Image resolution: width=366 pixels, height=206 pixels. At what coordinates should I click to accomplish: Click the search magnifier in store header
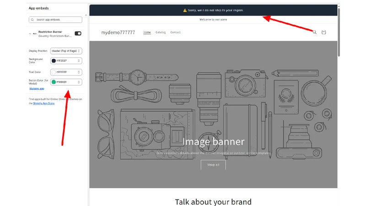point(315,32)
